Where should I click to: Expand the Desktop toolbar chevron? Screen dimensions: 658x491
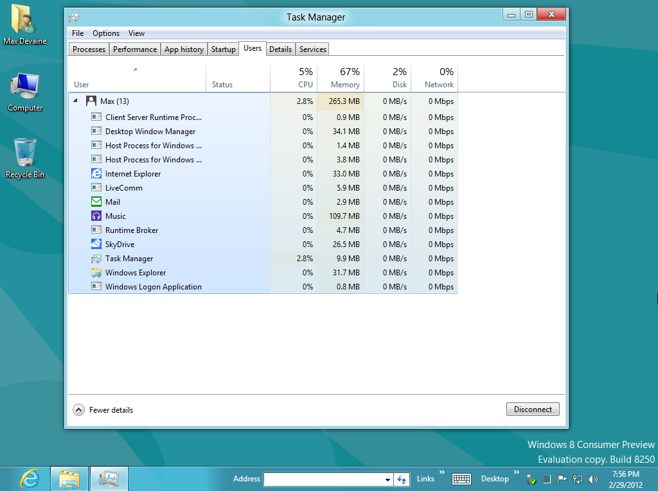click(517, 472)
